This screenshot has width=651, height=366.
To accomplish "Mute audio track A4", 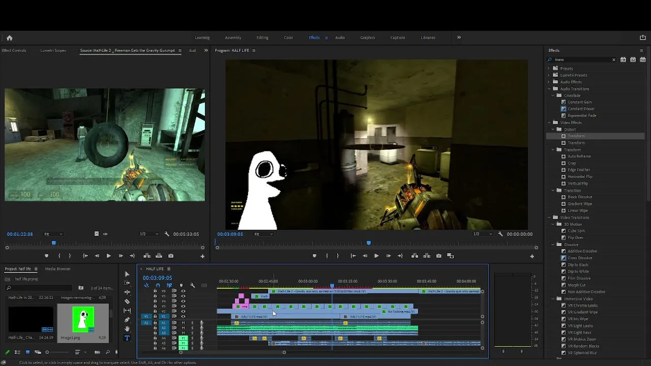I will pyautogui.click(x=183, y=338).
